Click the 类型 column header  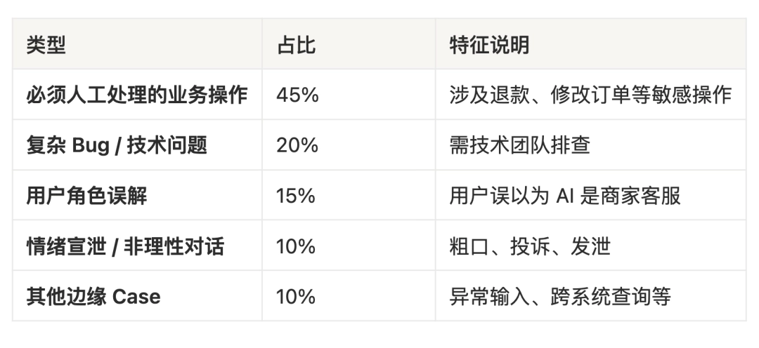coord(46,45)
